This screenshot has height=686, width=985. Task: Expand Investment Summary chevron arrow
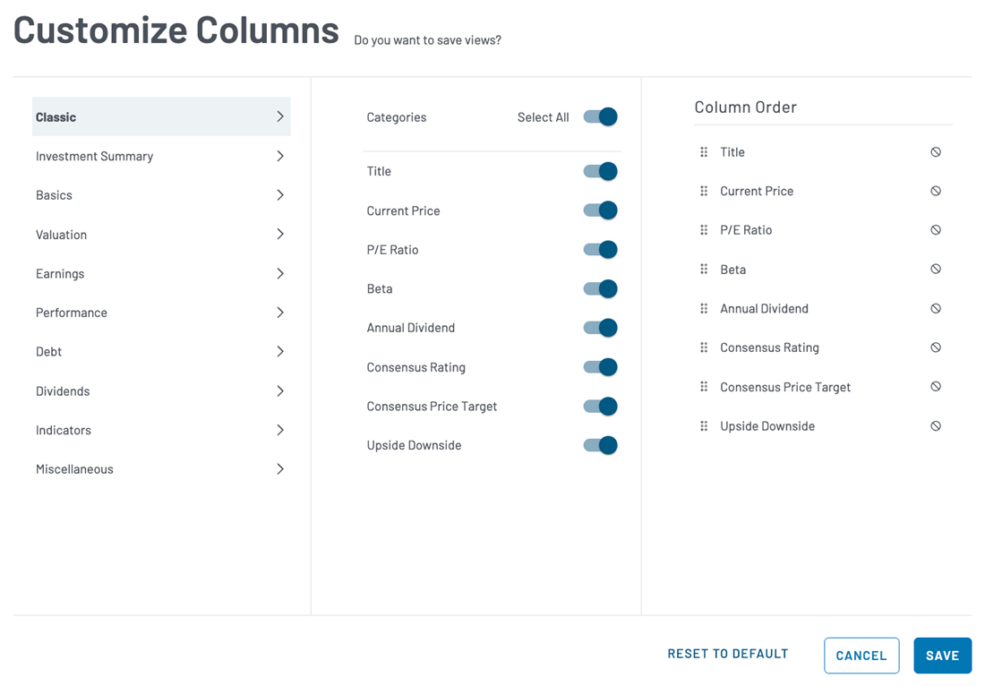[x=280, y=156]
